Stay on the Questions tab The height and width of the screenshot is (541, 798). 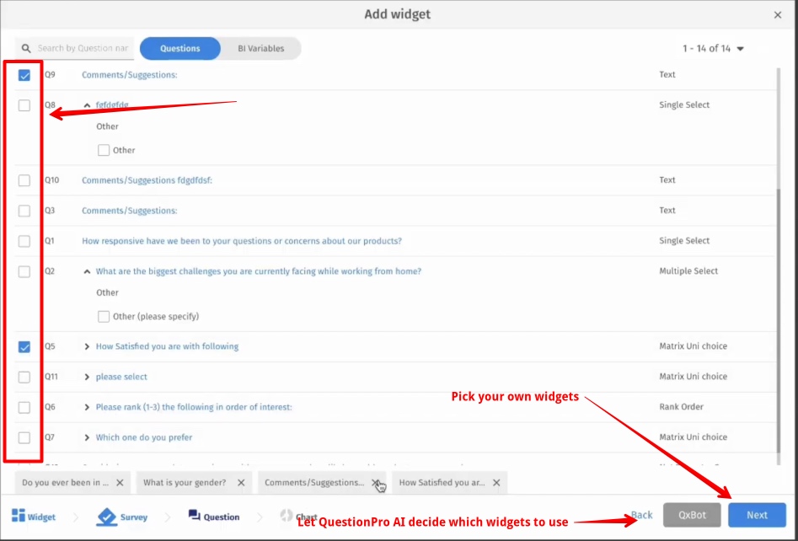pos(179,48)
